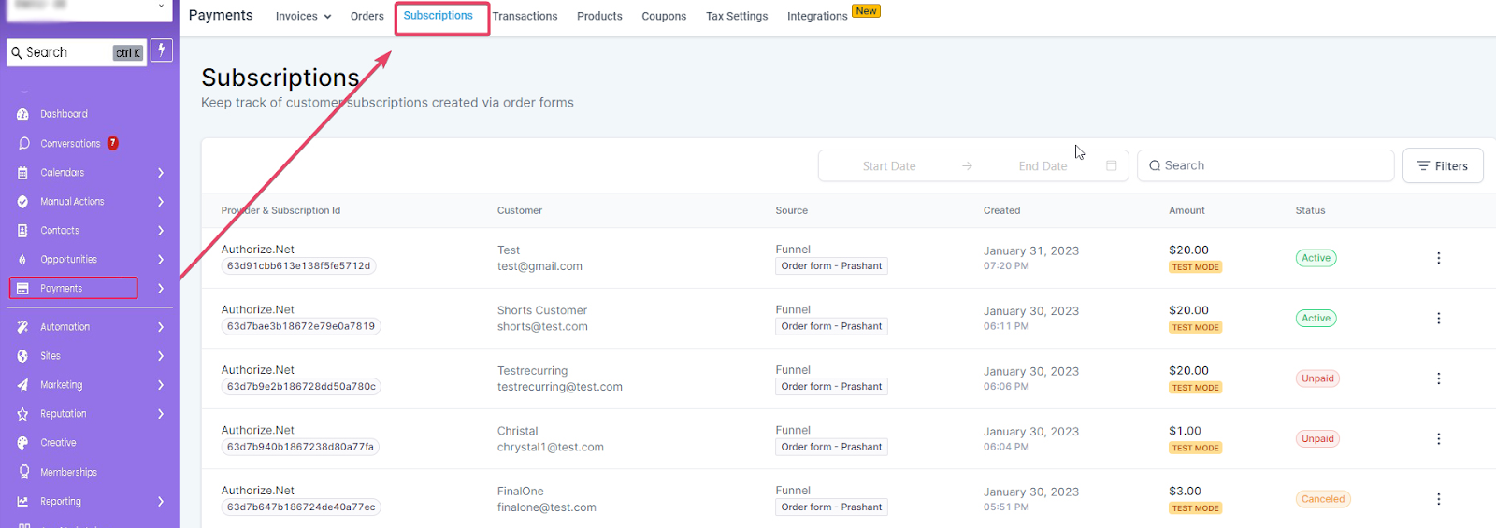
Task: Open the Integrations tab
Action: click(x=817, y=16)
